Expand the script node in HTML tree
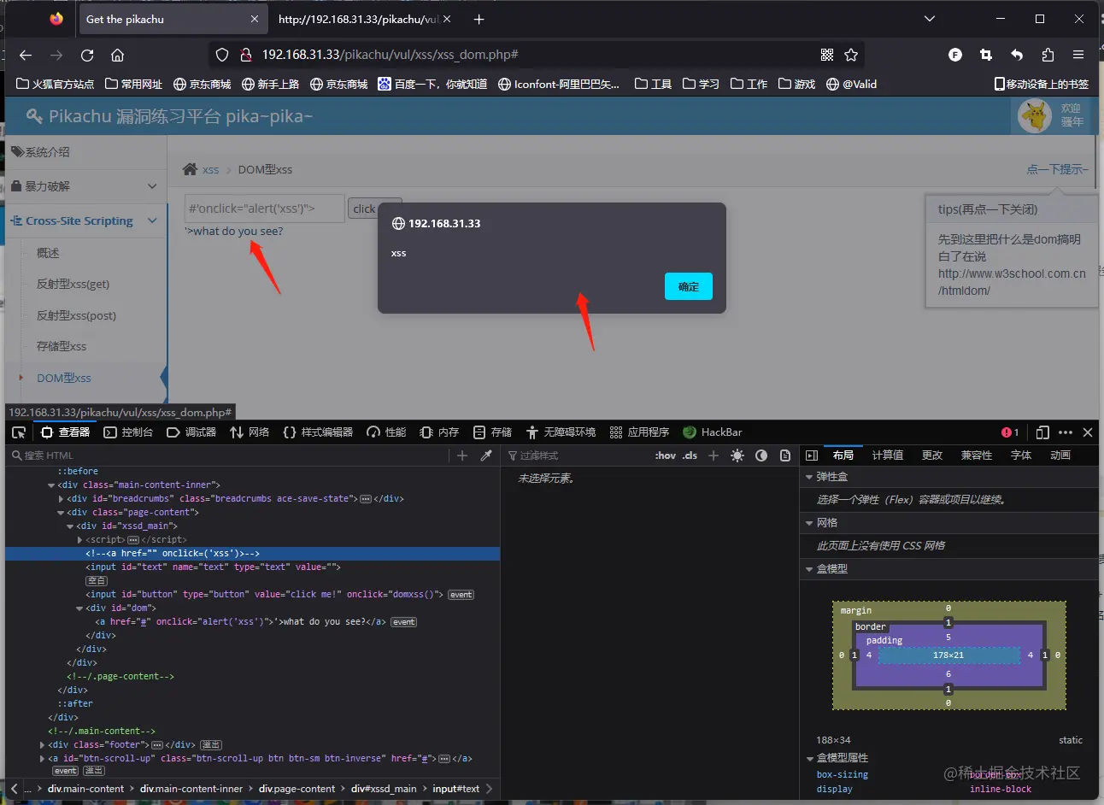Image resolution: width=1104 pixels, height=805 pixels. [x=79, y=540]
